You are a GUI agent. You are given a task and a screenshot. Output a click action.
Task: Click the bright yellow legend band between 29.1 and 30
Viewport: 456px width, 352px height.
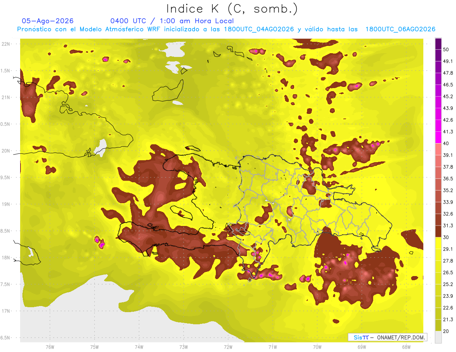pyautogui.click(x=438, y=243)
